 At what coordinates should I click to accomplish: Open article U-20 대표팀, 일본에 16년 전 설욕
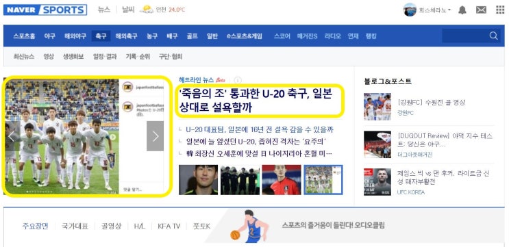[260, 130]
